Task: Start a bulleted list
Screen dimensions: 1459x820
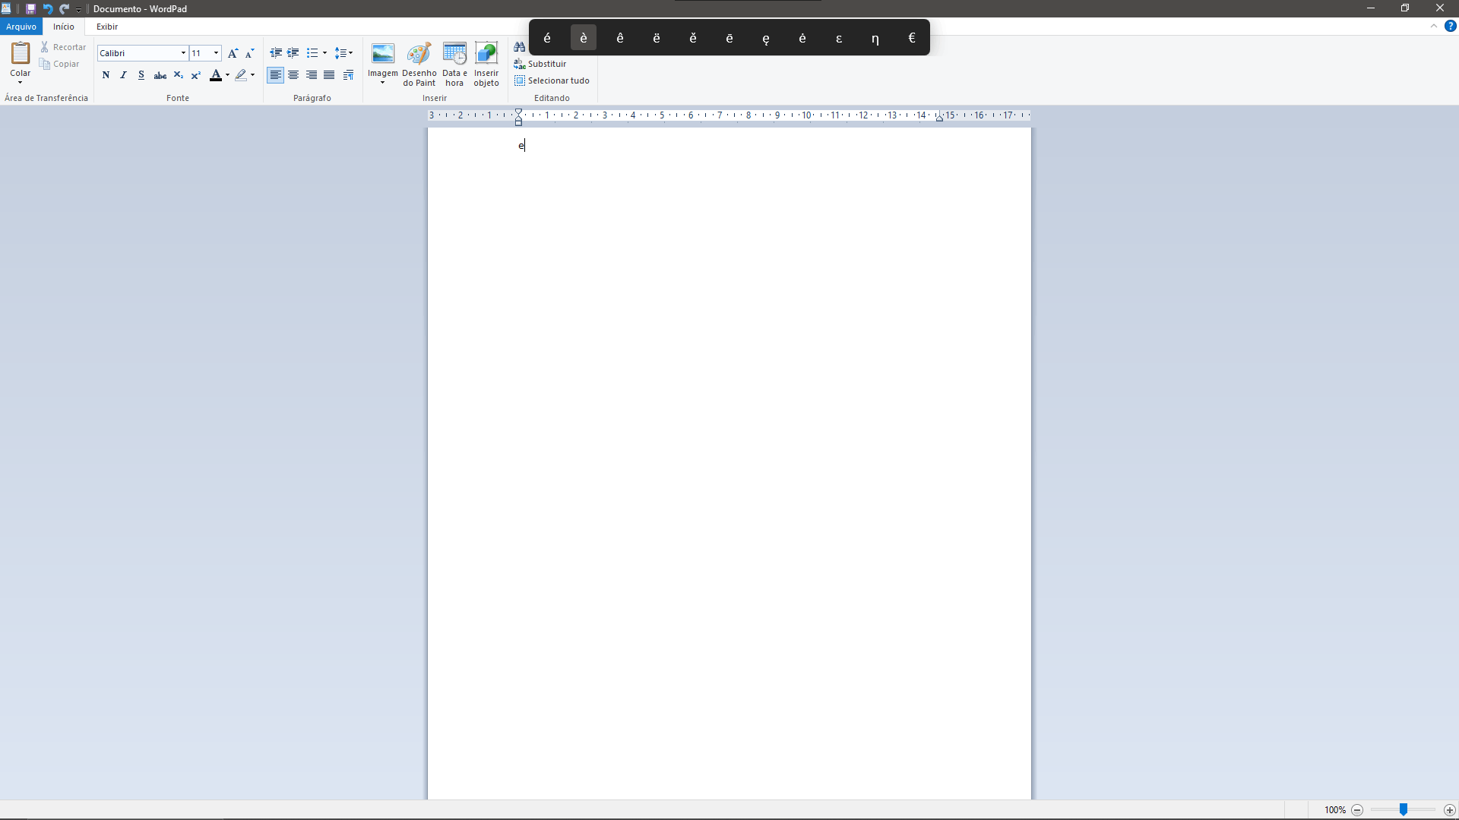Action: click(x=312, y=53)
